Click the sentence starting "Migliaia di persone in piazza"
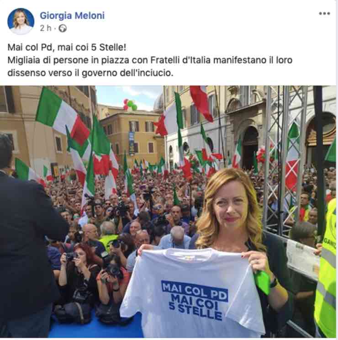 (x=150, y=60)
